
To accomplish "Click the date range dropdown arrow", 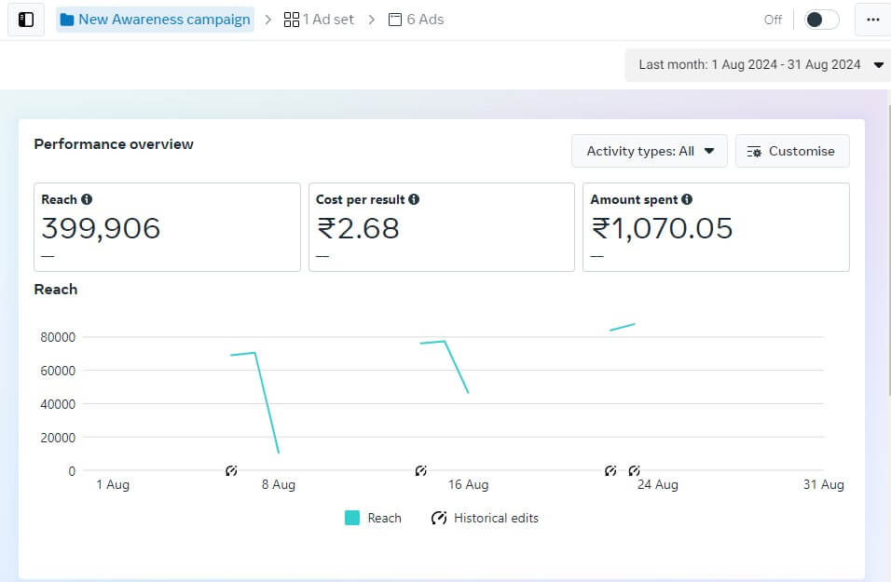I will 878,65.
